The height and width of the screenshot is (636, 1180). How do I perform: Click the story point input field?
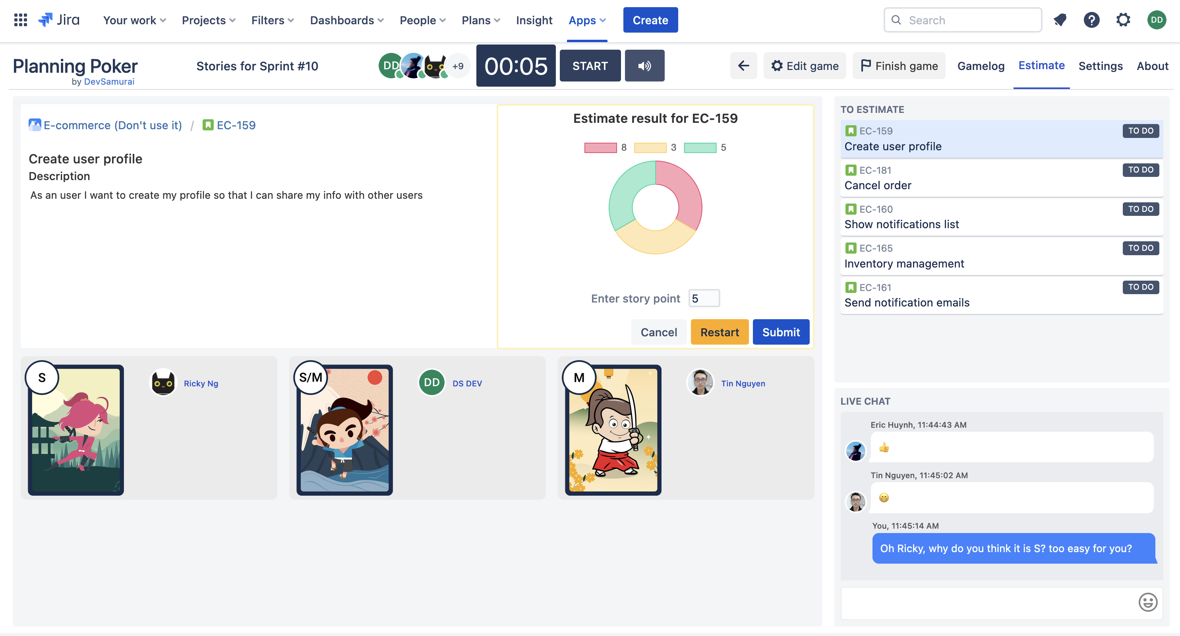(x=704, y=299)
